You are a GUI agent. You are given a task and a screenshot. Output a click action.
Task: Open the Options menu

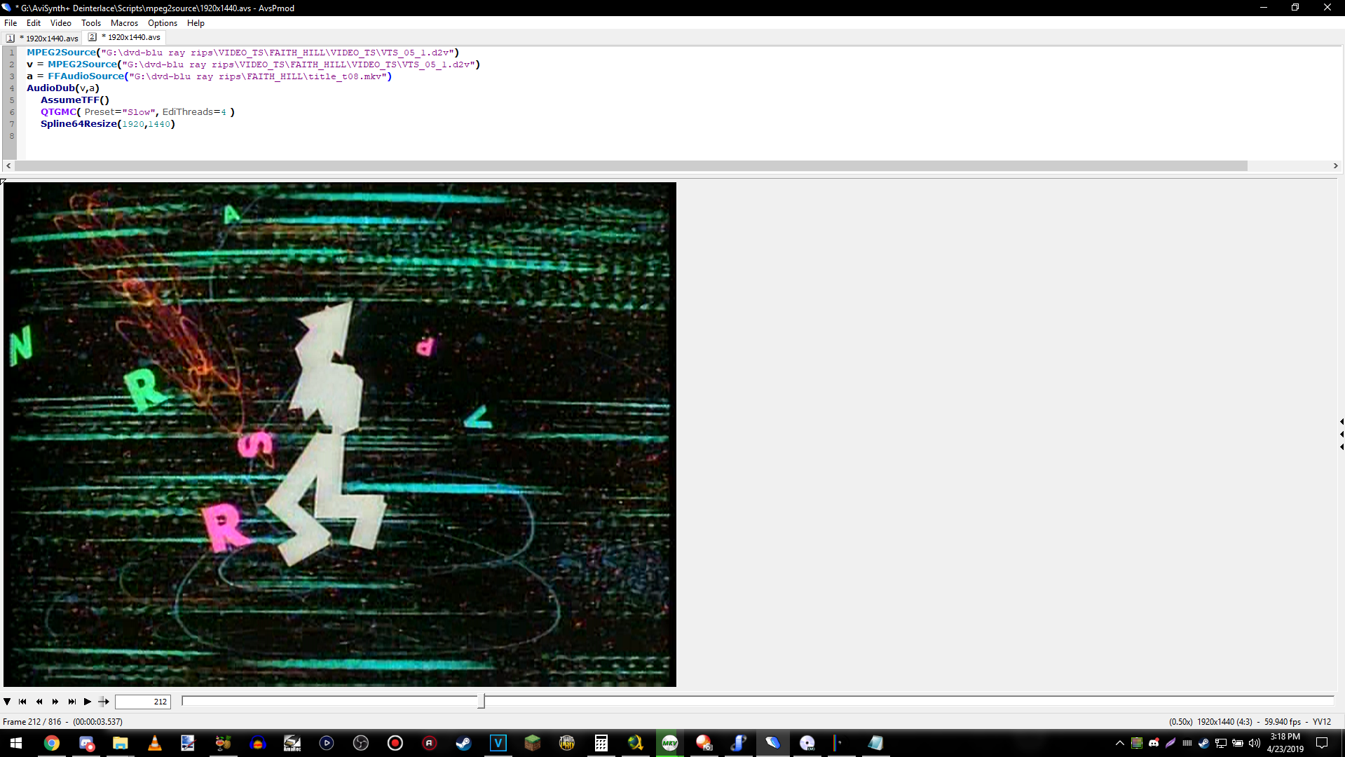pyautogui.click(x=163, y=23)
